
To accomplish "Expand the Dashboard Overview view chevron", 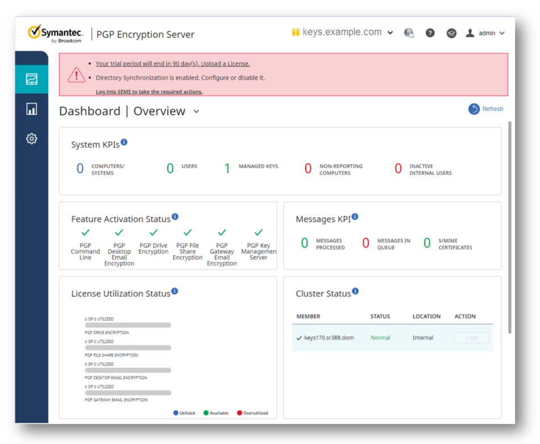I will (x=196, y=111).
